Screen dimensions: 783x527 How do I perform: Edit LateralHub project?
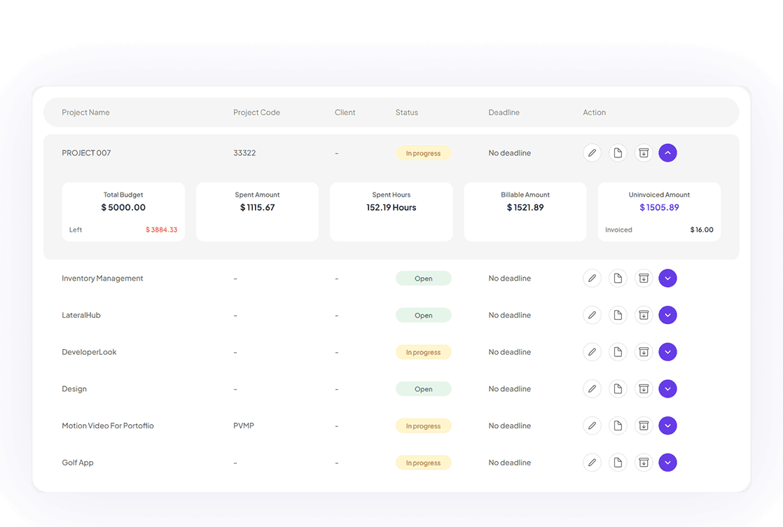592,315
